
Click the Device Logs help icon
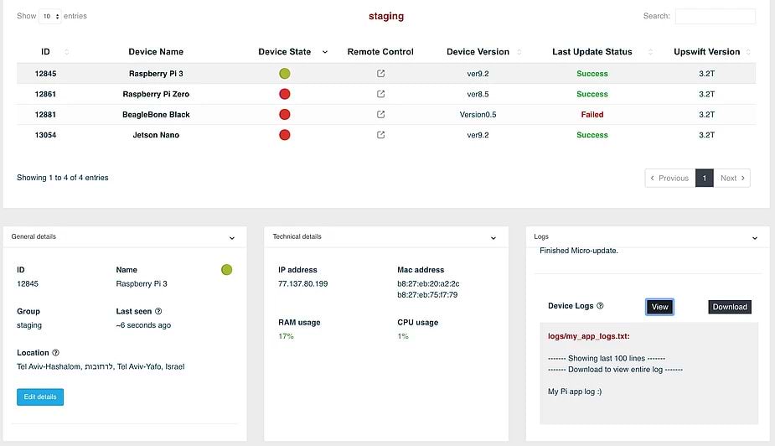click(600, 307)
